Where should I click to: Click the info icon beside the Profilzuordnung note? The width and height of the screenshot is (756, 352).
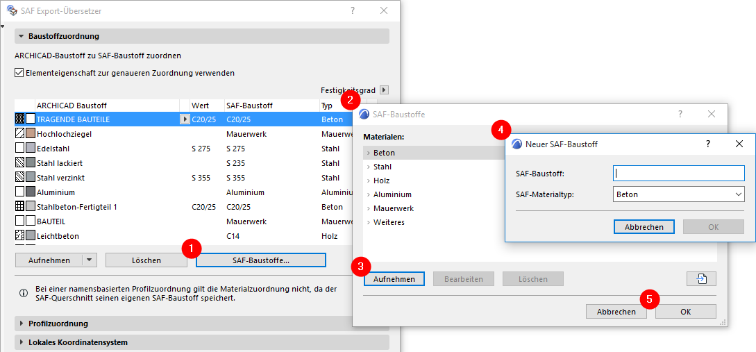(23, 293)
